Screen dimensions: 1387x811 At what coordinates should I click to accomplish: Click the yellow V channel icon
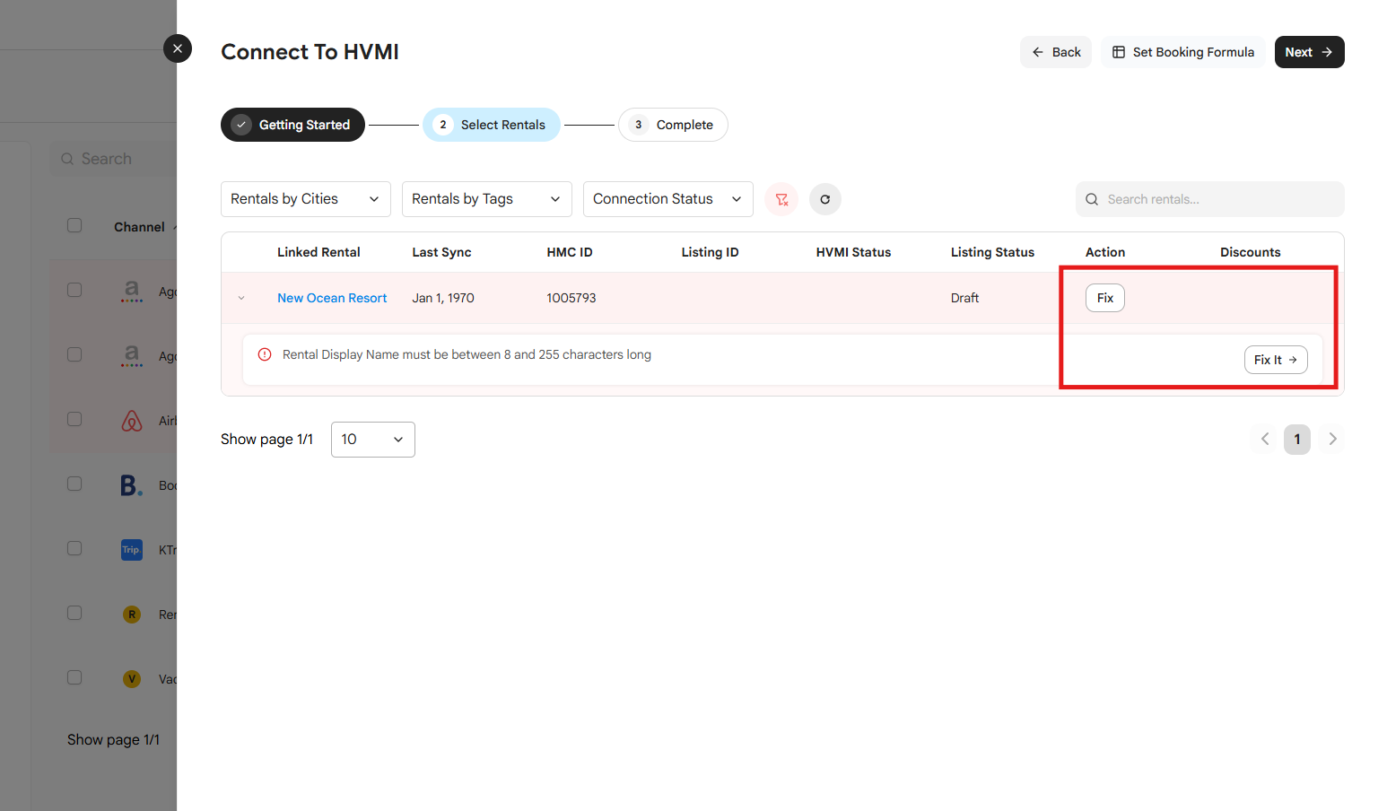[132, 679]
